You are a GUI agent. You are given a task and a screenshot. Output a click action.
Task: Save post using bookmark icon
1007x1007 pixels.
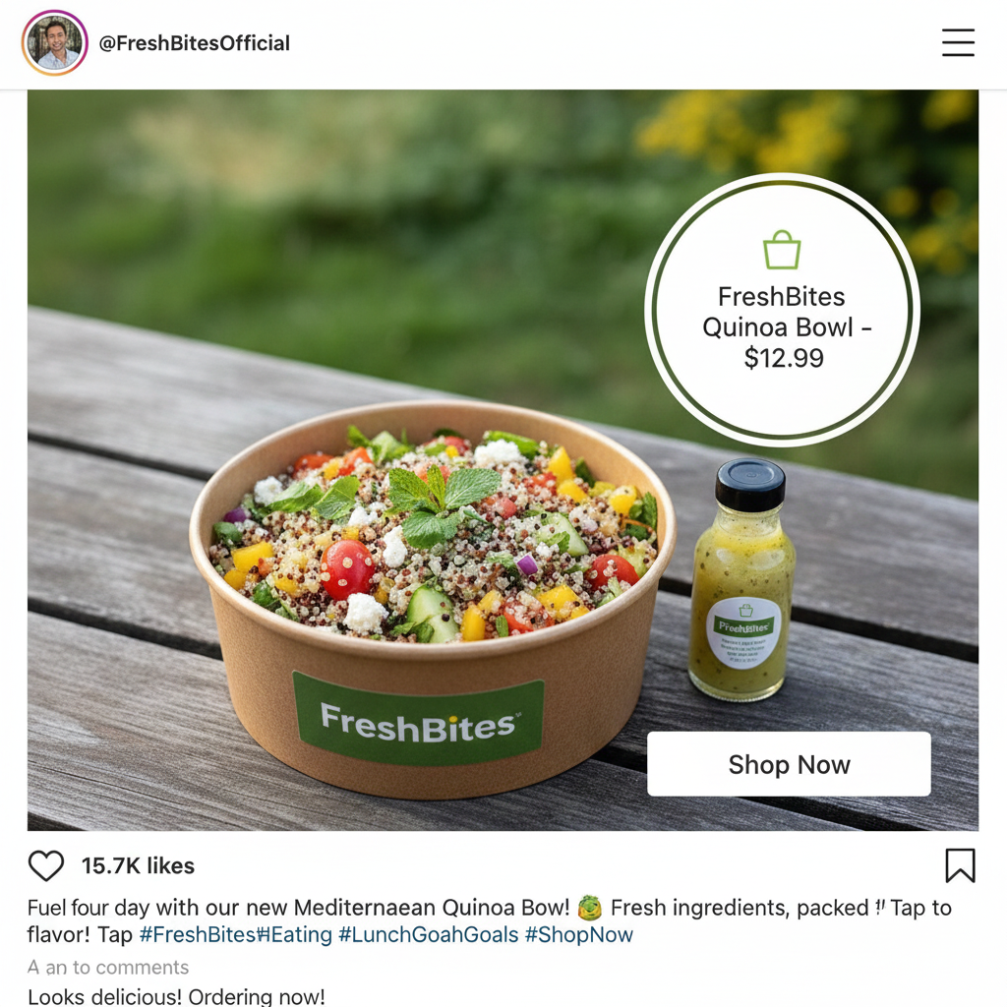click(x=960, y=865)
